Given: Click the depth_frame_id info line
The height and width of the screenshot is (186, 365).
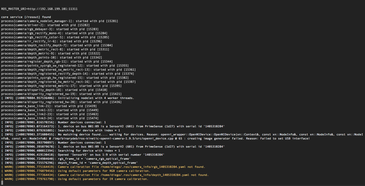Looking at the screenshot, I should pos(69,163).
